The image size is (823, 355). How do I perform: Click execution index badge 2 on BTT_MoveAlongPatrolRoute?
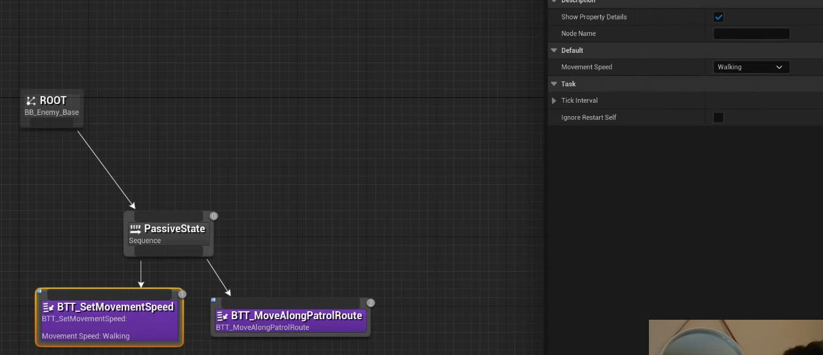click(371, 303)
